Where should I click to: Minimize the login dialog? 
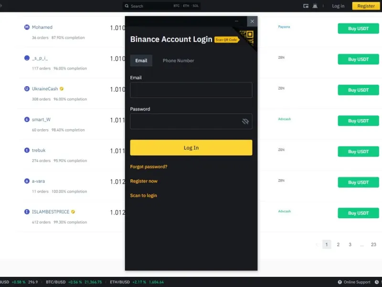[236, 21]
